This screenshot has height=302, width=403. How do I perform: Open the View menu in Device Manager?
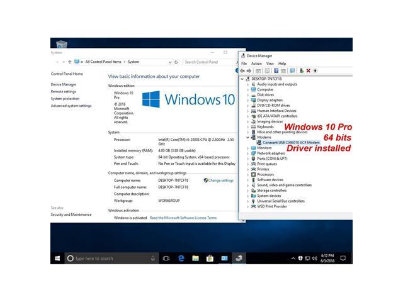[x=270, y=64]
